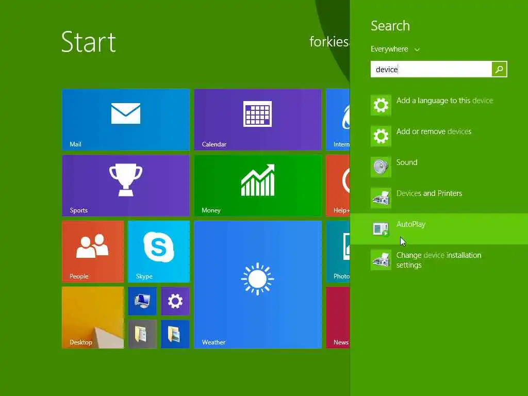
Task: Open the Calendar tile
Action: 258,119
